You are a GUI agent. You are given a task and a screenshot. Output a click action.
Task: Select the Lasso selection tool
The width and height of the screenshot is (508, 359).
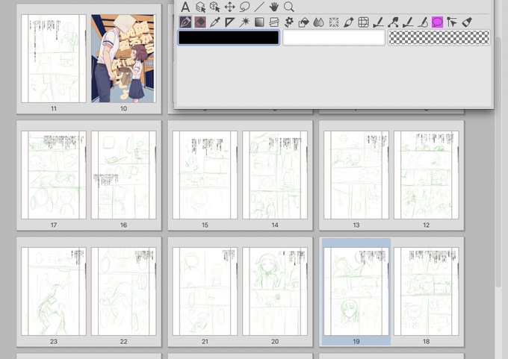click(244, 7)
